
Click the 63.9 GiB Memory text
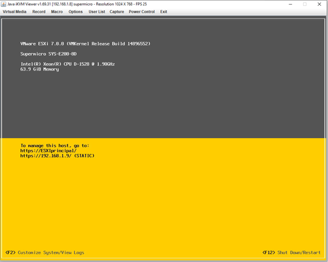click(39, 69)
